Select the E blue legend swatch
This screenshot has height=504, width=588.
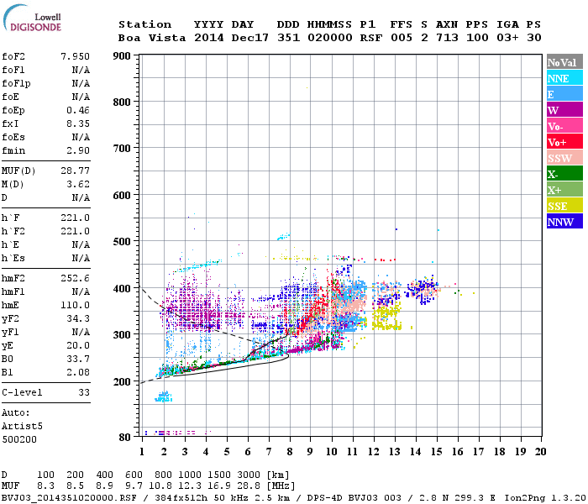click(x=564, y=94)
